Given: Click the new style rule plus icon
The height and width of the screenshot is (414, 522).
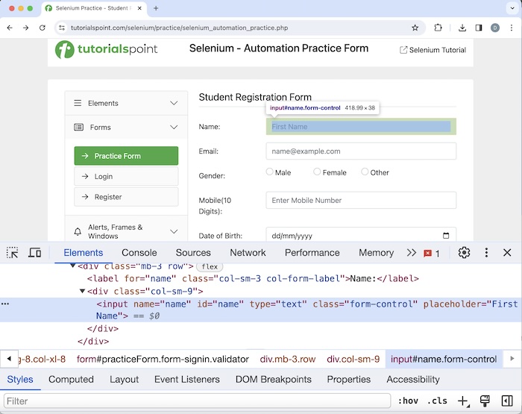Looking at the screenshot, I should 463,401.
